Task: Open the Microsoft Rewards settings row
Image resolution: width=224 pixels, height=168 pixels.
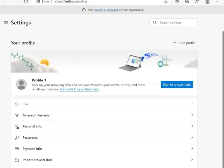Action: [x=104, y=115]
